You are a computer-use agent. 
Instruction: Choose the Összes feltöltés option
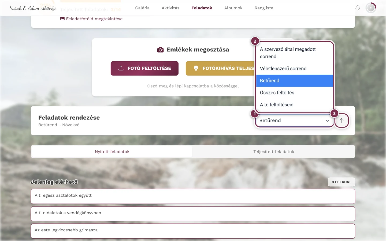294,93
